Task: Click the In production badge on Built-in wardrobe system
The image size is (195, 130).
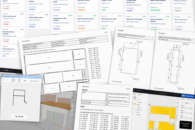Action: [81, 28]
